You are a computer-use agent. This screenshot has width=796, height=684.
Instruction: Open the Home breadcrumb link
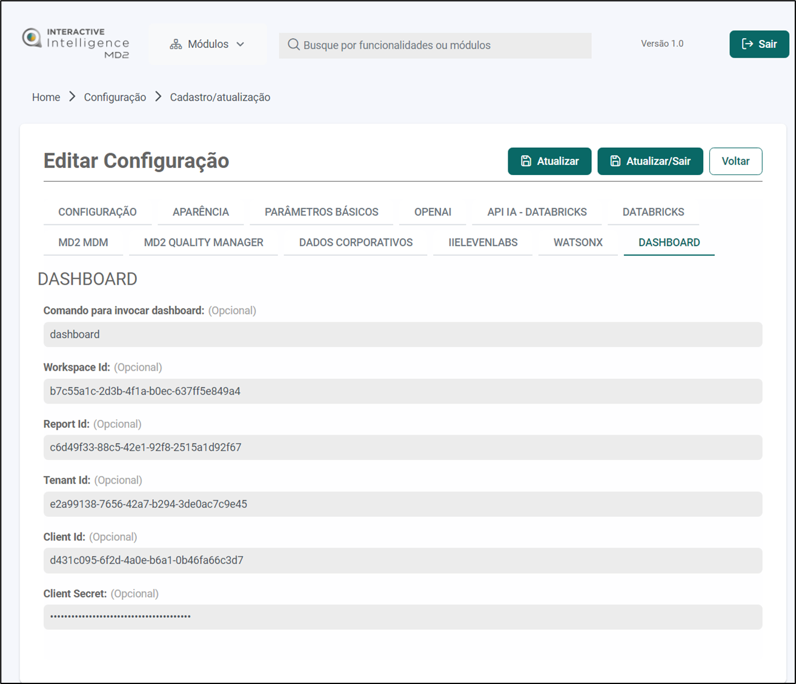[x=46, y=97]
